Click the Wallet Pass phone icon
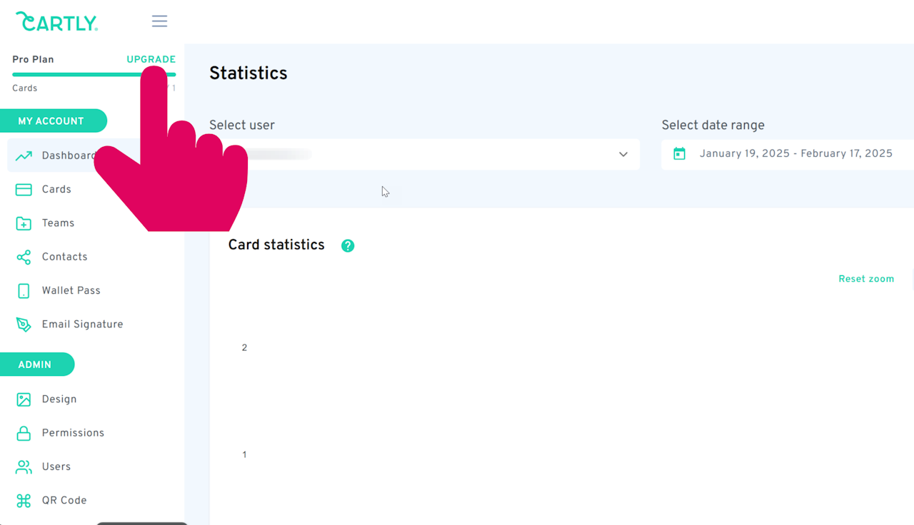Image resolution: width=914 pixels, height=525 pixels. coord(24,291)
